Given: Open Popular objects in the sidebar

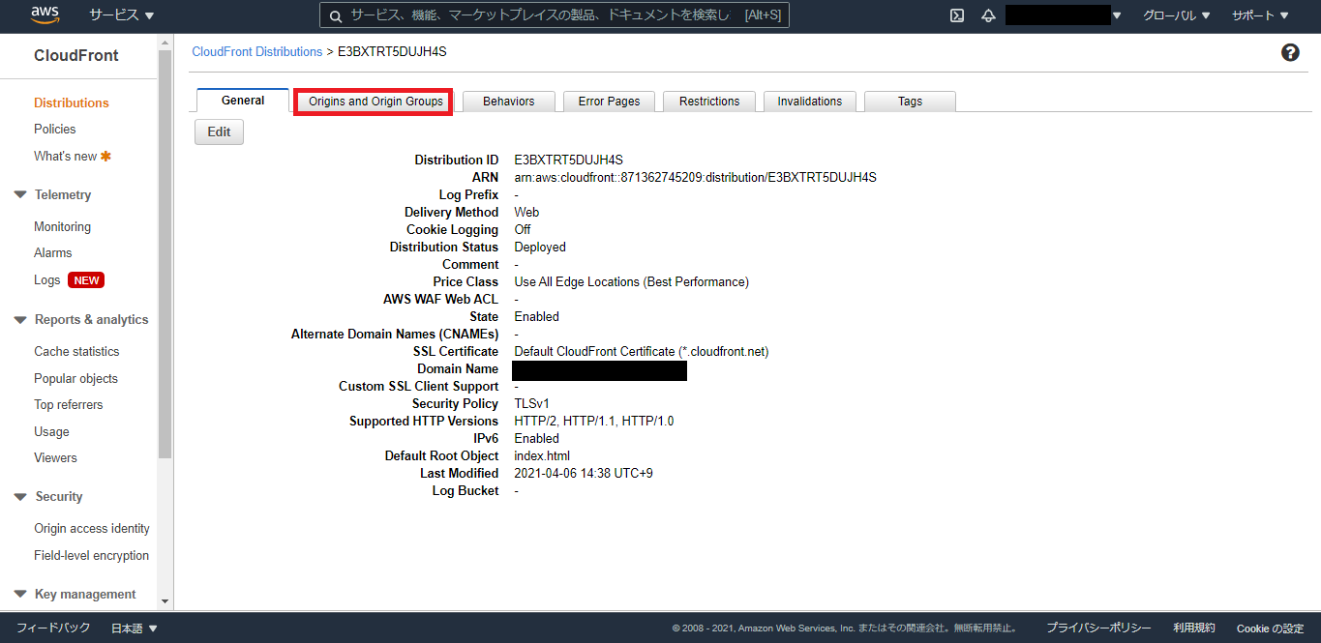Looking at the screenshot, I should (76, 378).
